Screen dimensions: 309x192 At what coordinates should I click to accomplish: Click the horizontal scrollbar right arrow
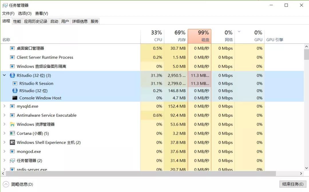301,173
